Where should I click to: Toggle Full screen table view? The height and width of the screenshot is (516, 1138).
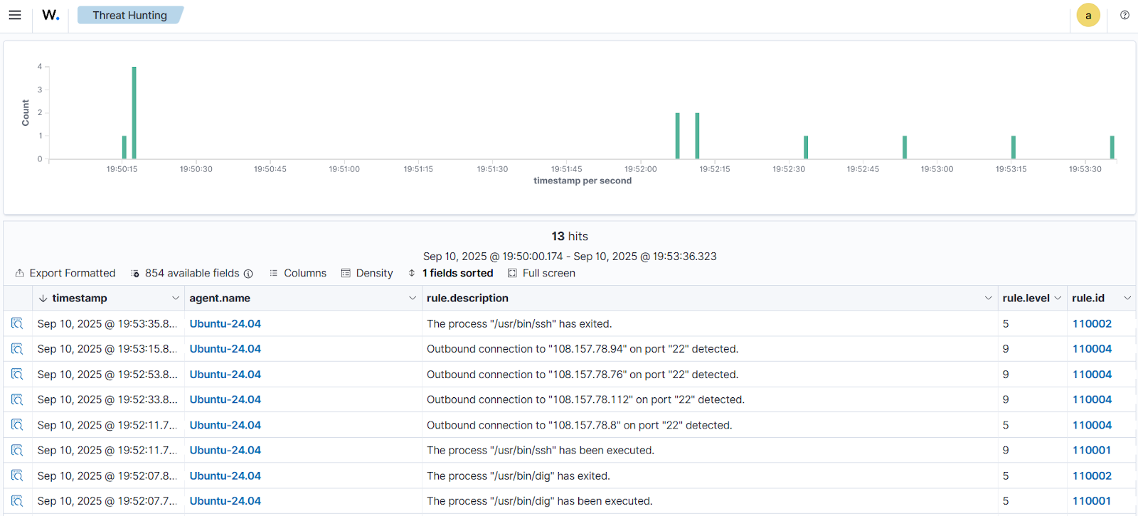click(541, 273)
